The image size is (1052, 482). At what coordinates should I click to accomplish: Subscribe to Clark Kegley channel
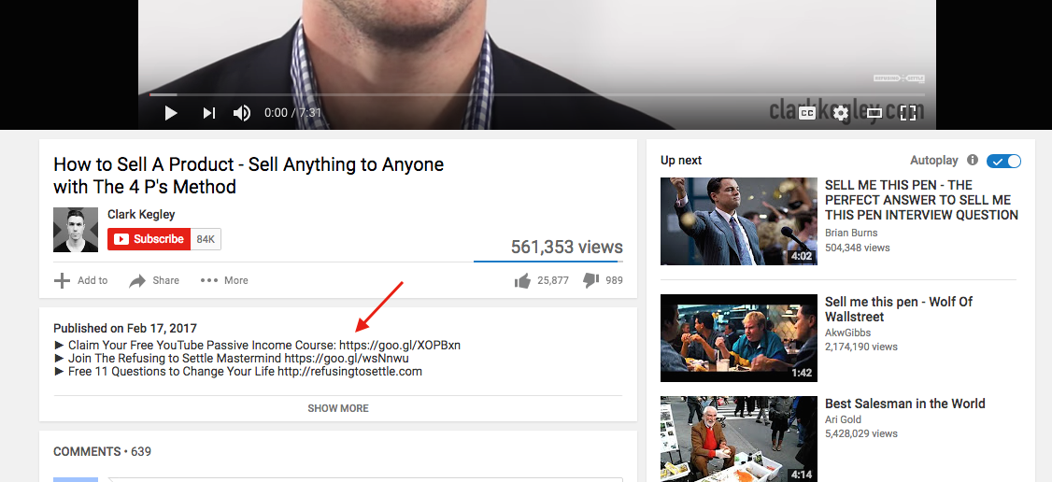(x=149, y=239)
